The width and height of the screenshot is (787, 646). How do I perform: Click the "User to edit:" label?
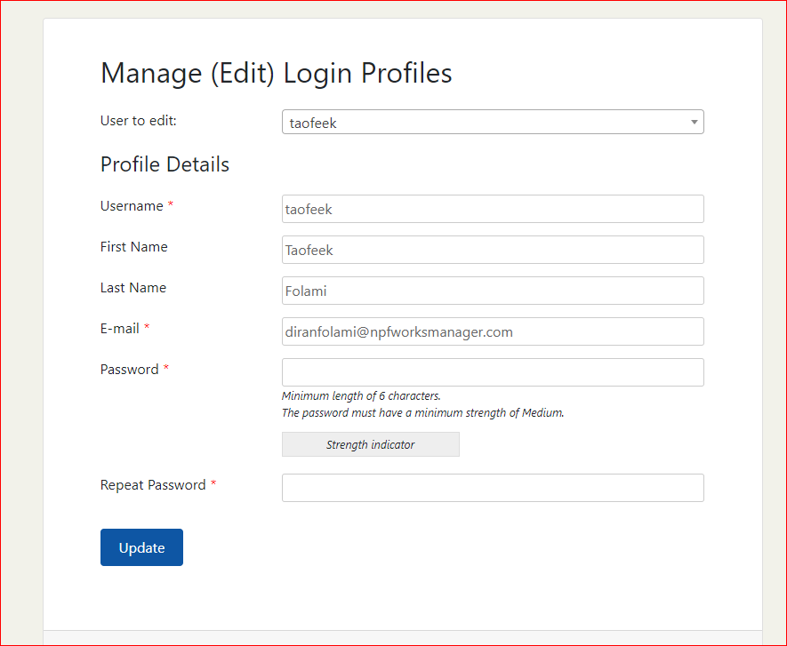pos(139,121)
